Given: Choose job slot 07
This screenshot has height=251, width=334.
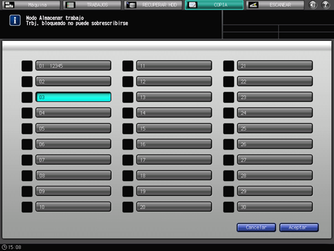Looking at the screenshot, I should 73,160.
